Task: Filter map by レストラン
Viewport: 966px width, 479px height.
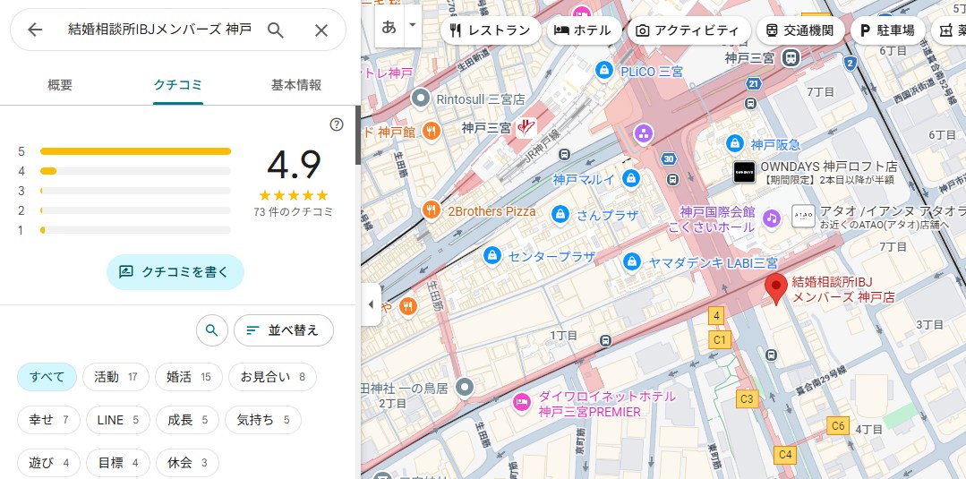Action: [491, 30]
